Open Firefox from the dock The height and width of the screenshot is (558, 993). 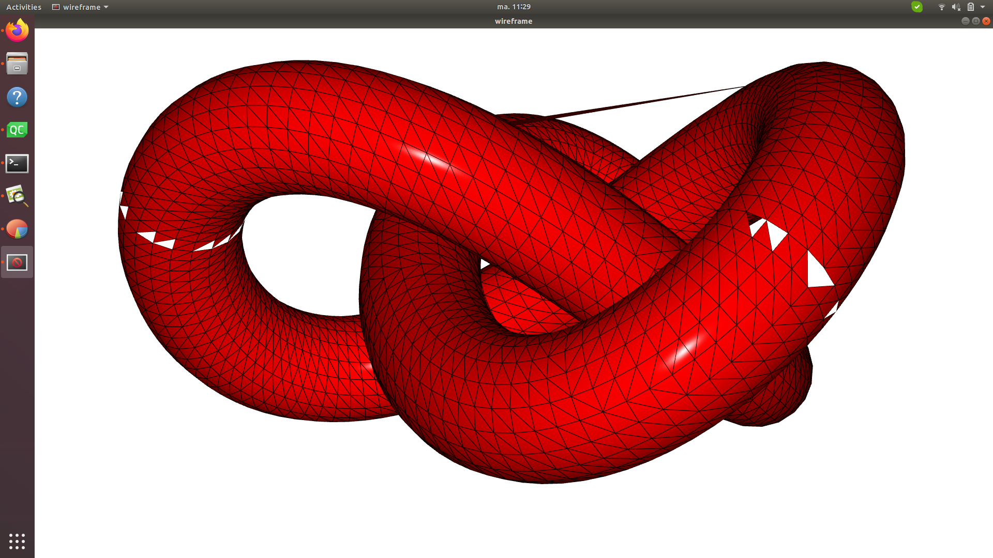tap(17, 30)
